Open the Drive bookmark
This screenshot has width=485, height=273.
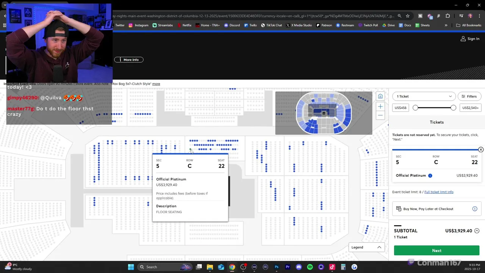[x=388, y=25]
